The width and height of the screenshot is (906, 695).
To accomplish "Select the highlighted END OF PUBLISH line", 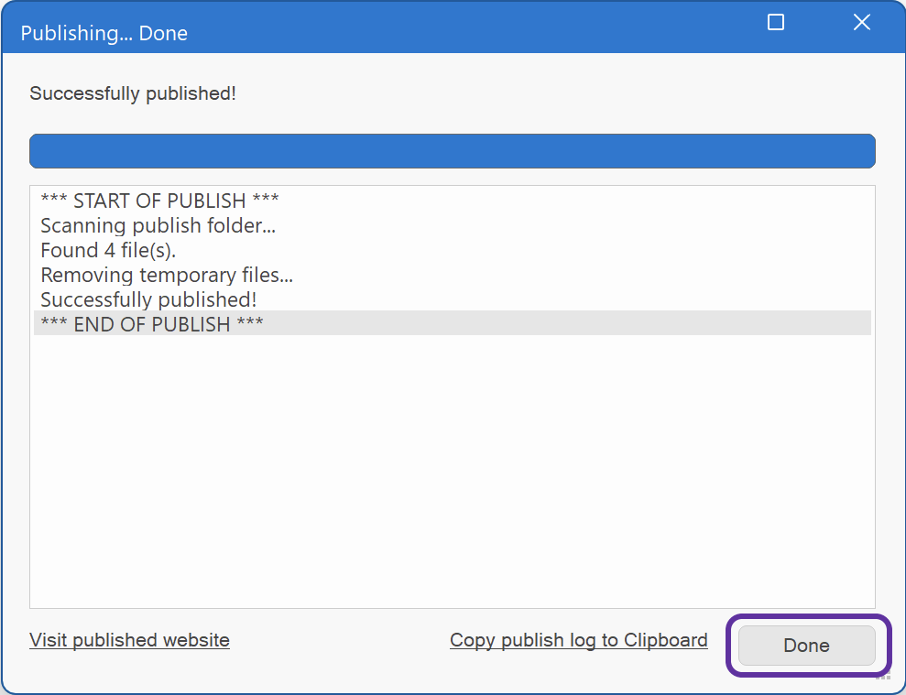I will click(152, 324).
